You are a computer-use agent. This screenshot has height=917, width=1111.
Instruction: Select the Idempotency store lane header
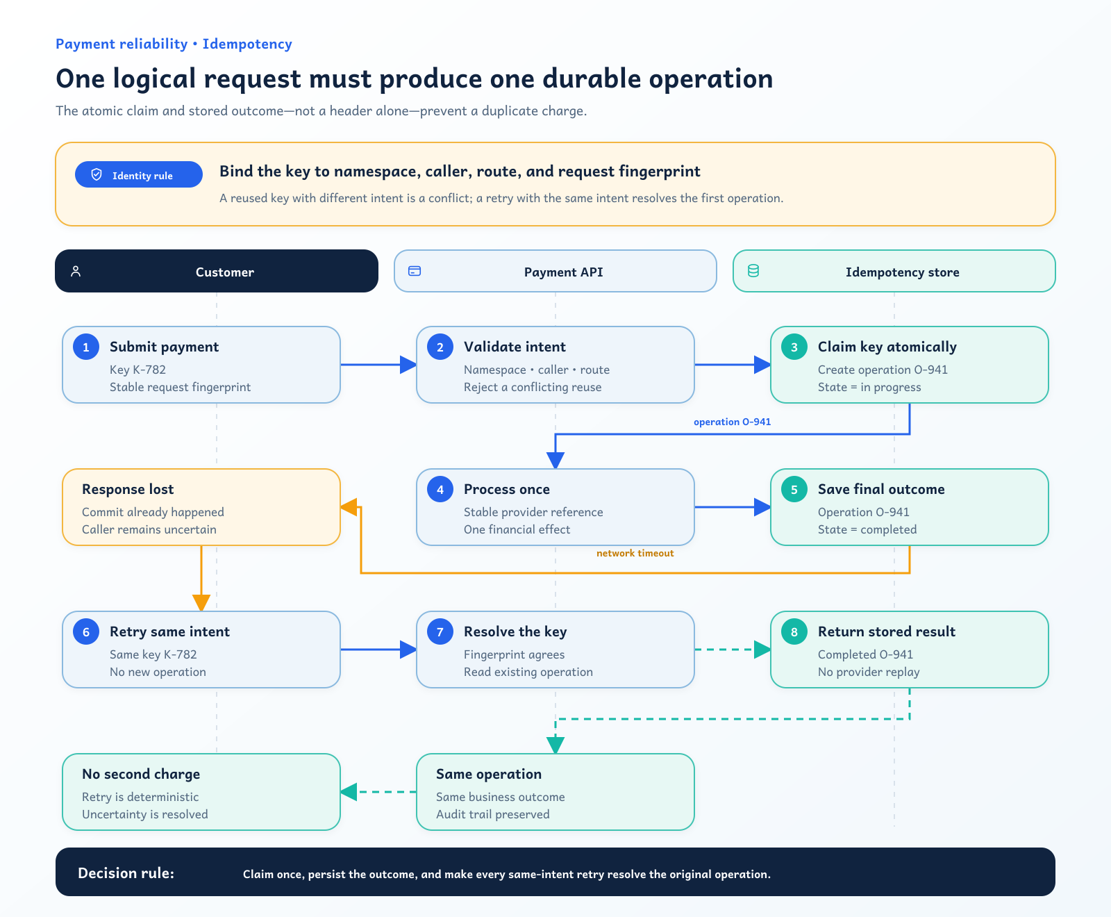pyautogui.click(x=894, y=271)
